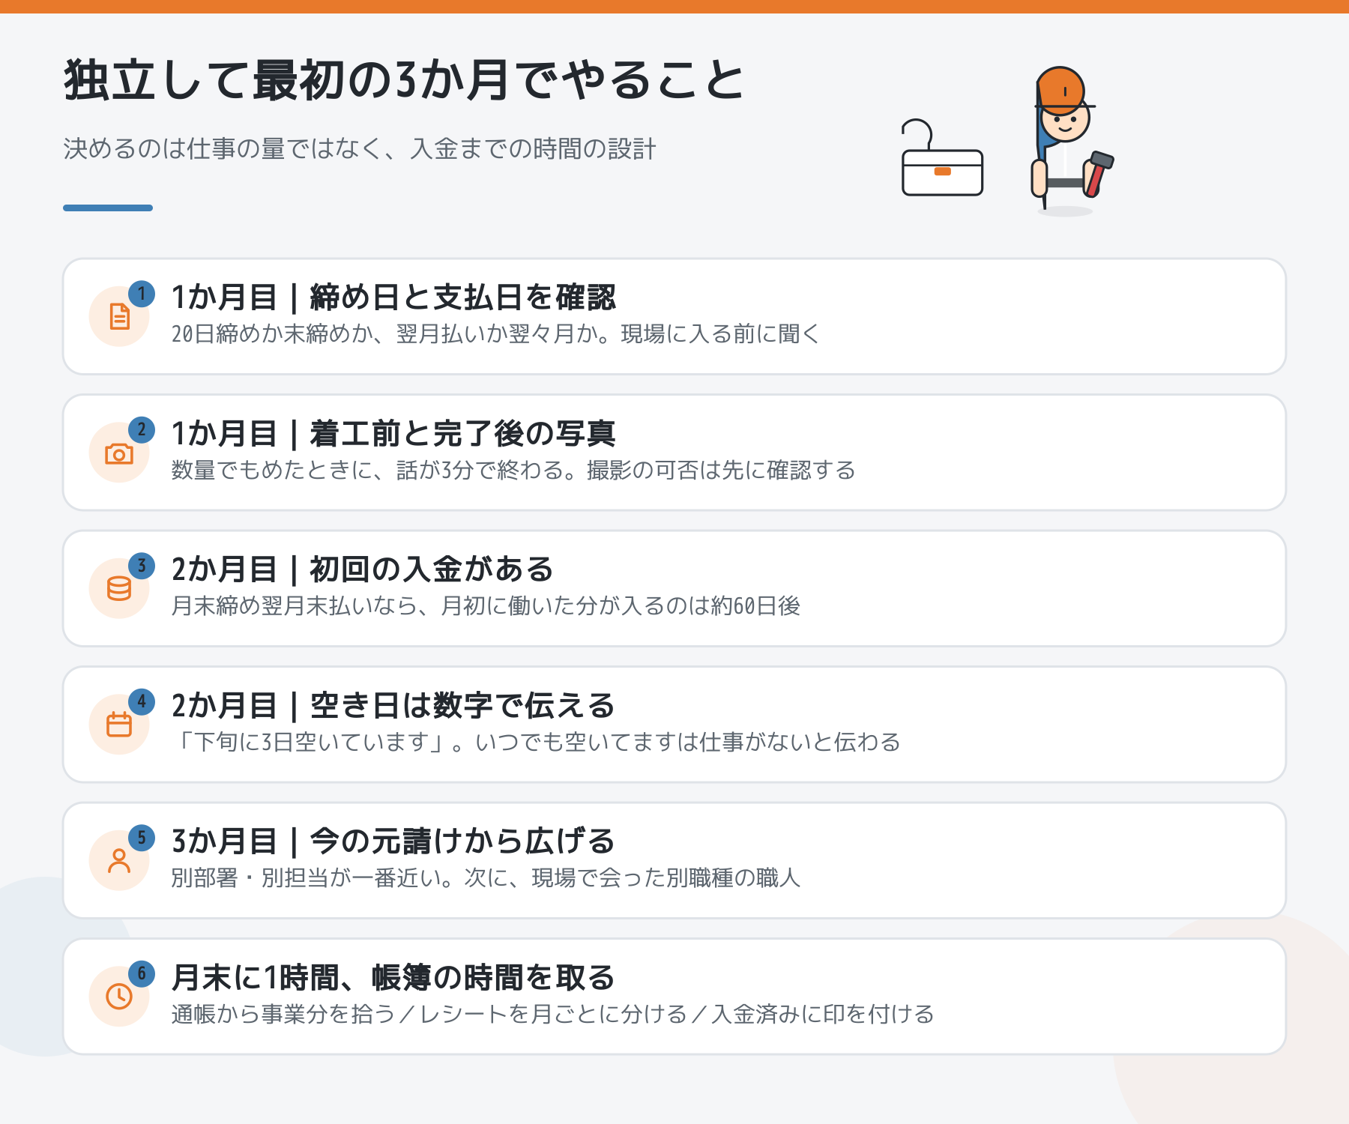Image resolution: width=1349 pixels, height=1124 pixels.
Task: Click the text 通帳から事業分を拾う
Action: [283, 1015]
